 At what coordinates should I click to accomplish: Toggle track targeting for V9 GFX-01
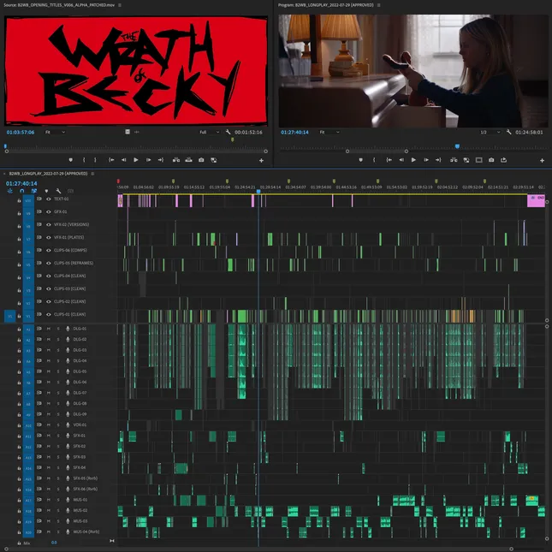coord(28,213)
